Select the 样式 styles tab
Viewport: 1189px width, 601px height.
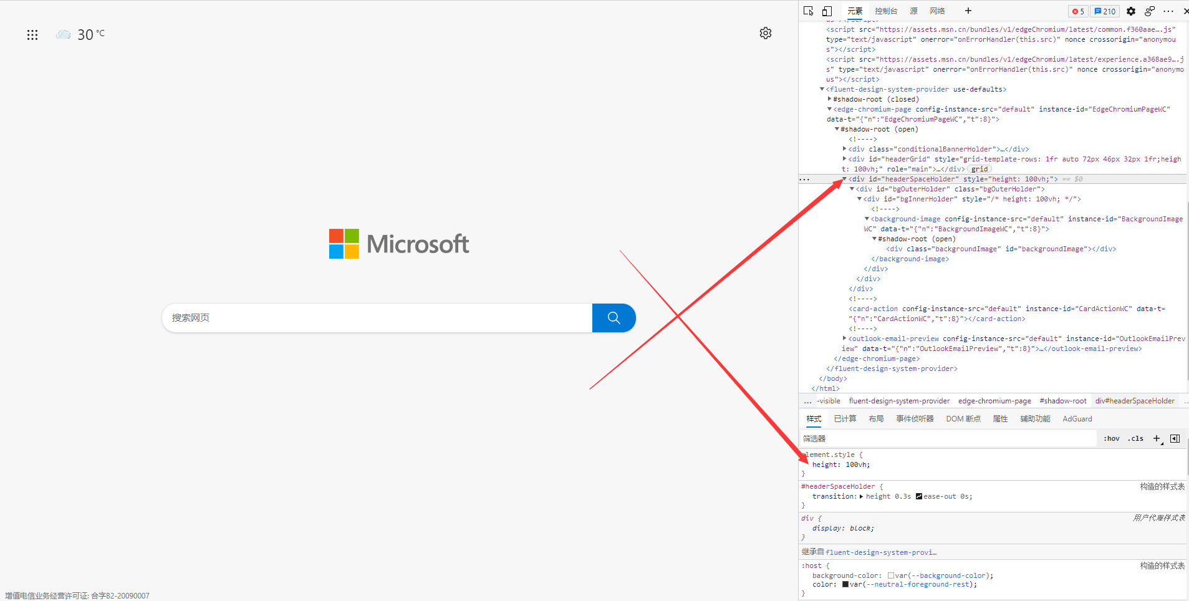click(814, 419)
